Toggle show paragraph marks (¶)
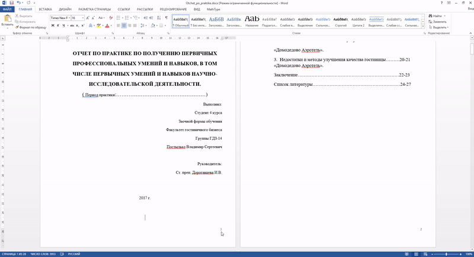This screenshot has height=257, width=474. pyautogui.click(x=166, y=18)
